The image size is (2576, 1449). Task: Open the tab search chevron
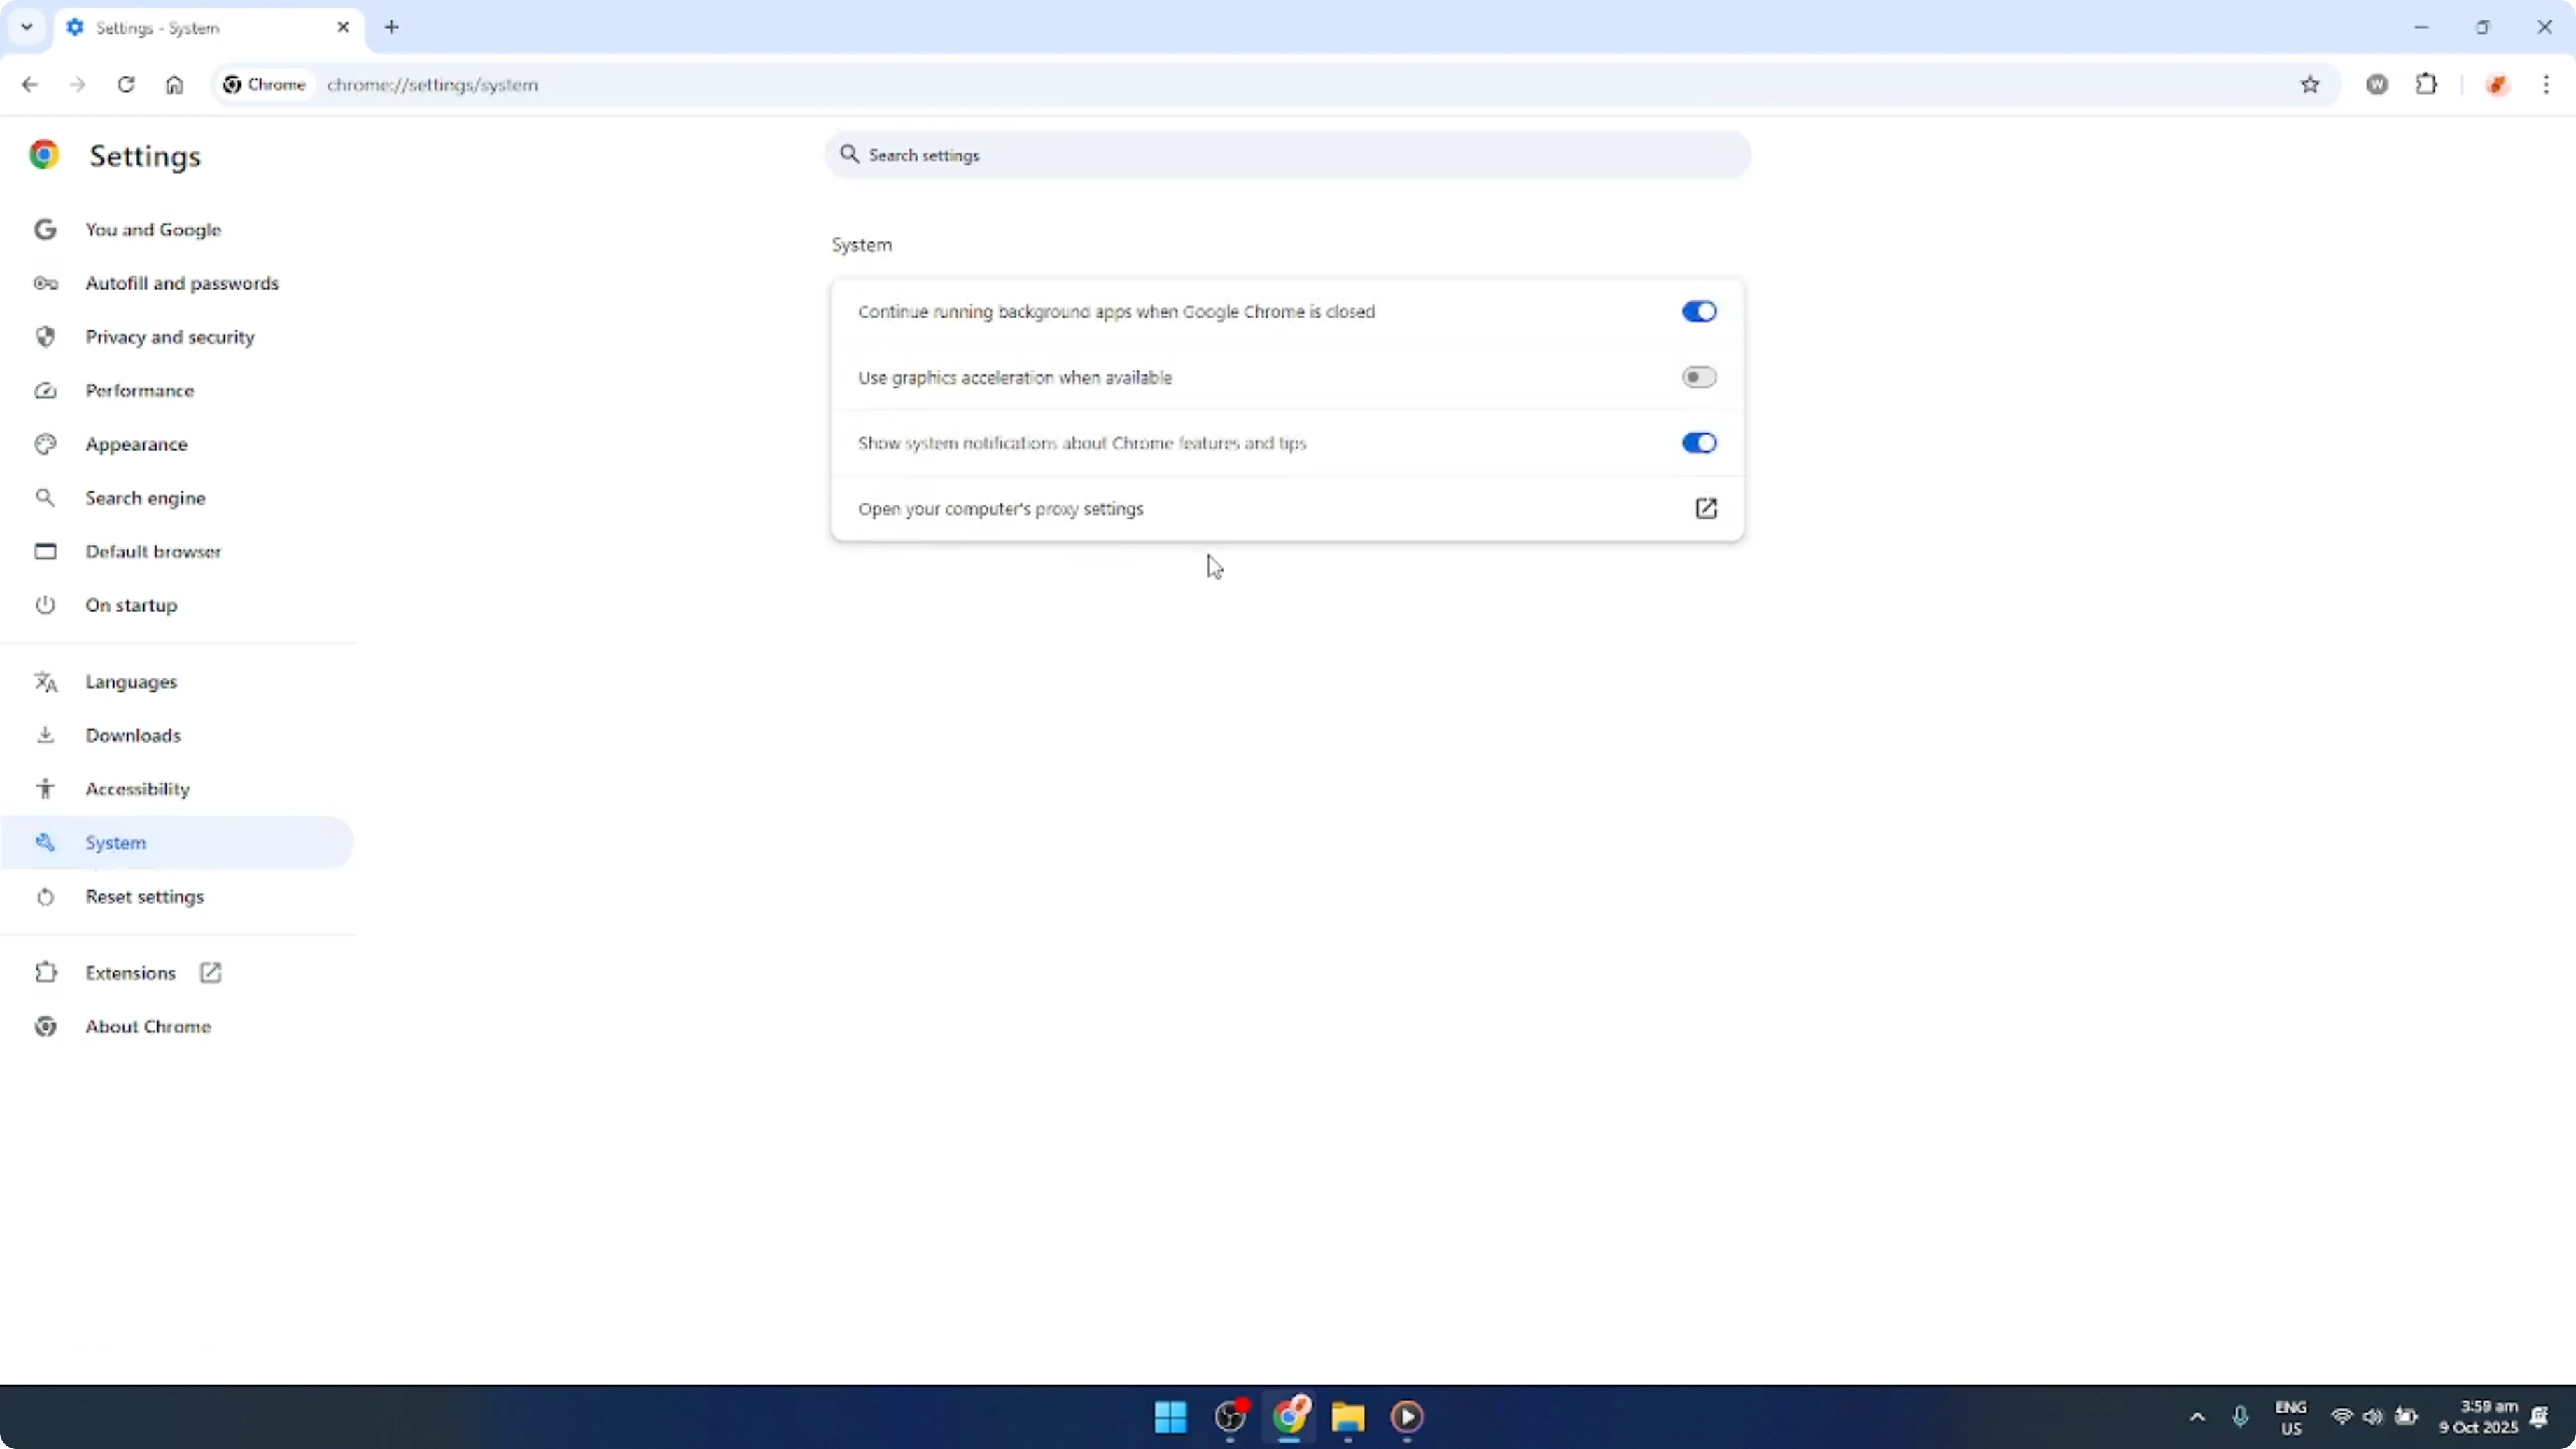coord(26,27)
